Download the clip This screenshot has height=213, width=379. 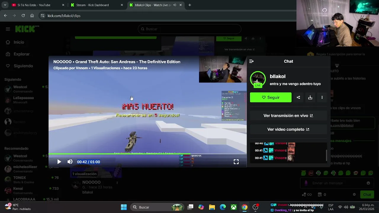tap(310, 97)
